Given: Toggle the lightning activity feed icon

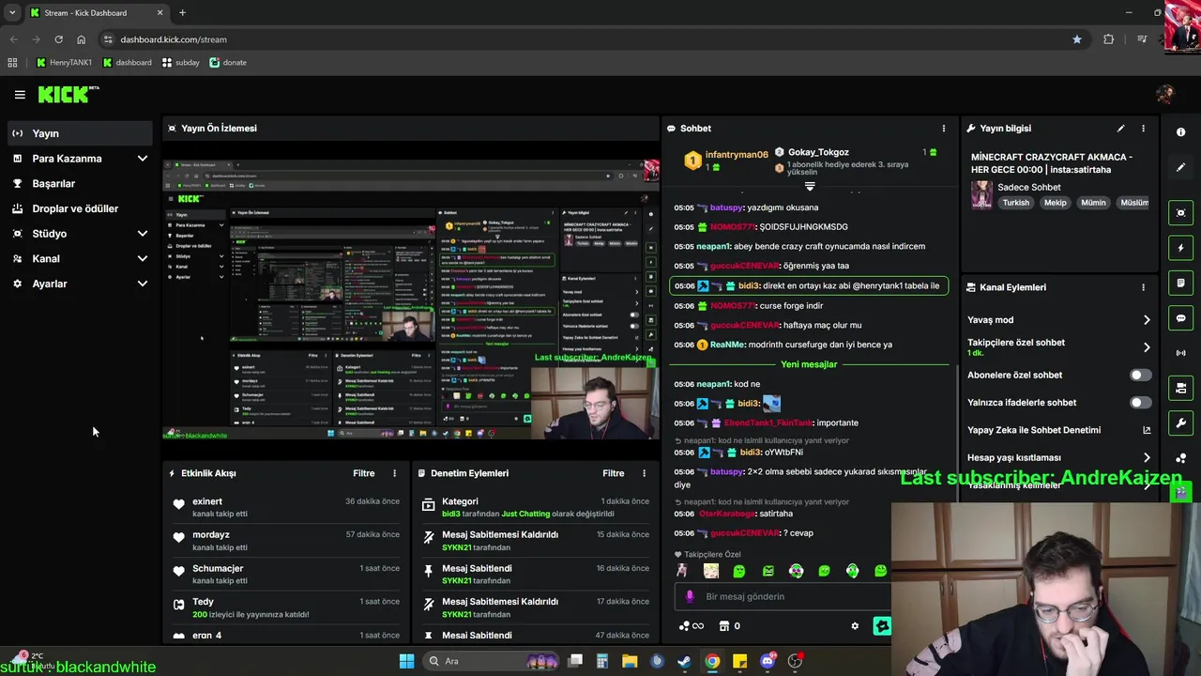Looking at the screenshot, I should pos(1180,248).
